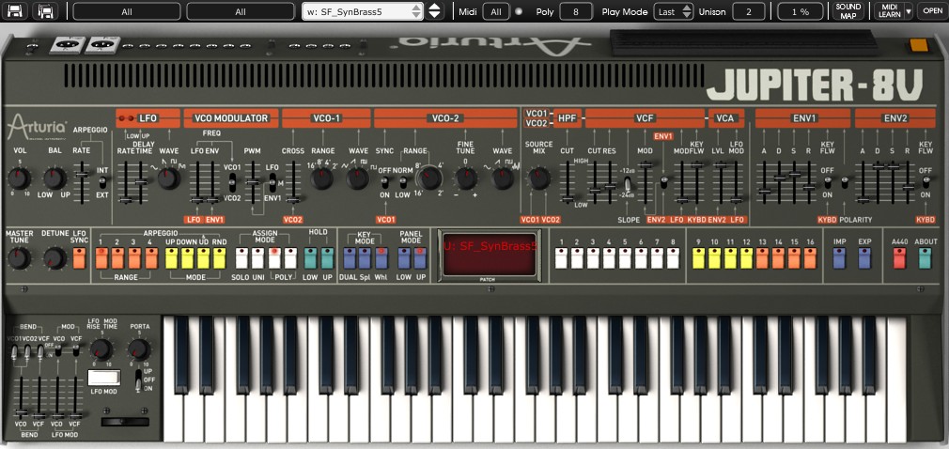
Task: Select UNI assign mode button
Action: tap(258, 257)
